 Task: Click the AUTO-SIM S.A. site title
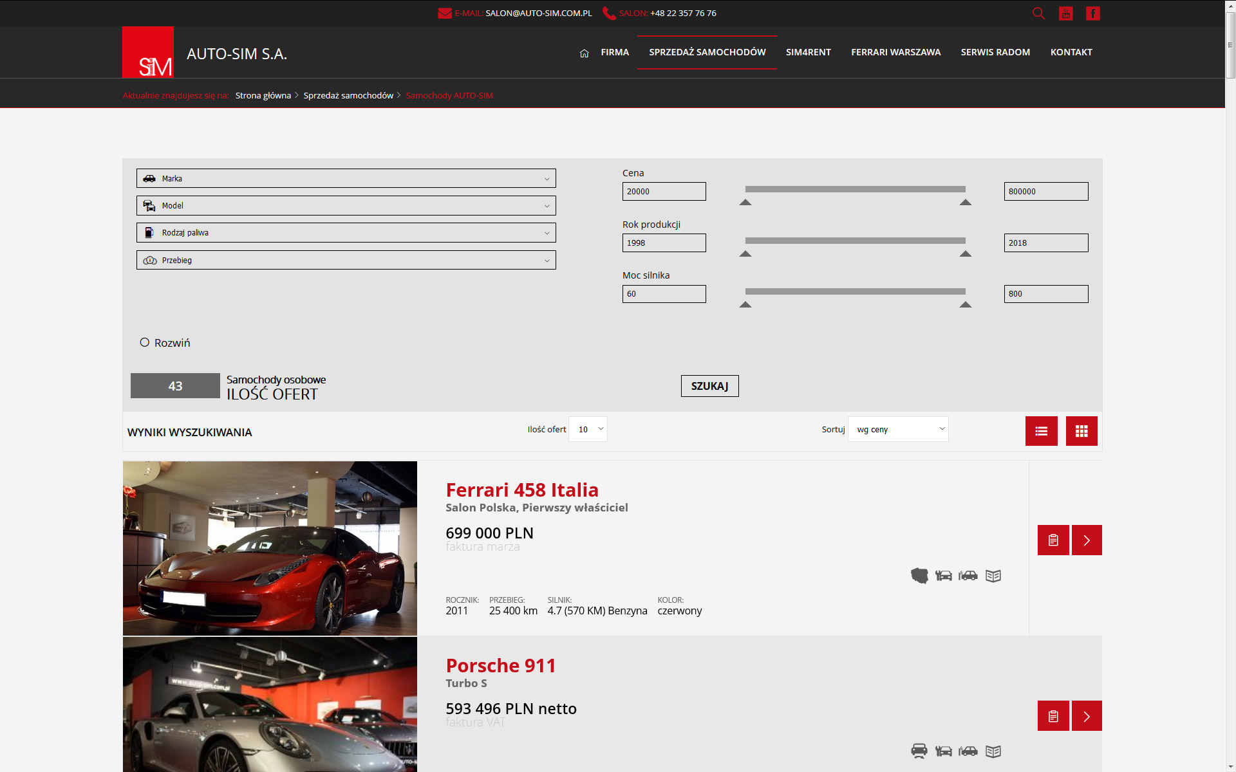[237, 53]
